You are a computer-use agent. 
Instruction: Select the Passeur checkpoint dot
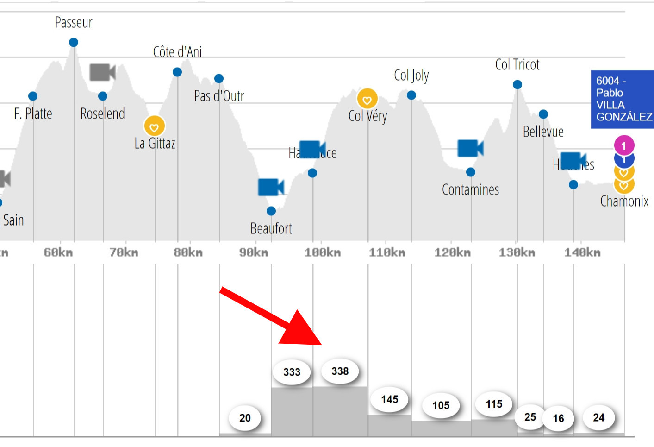click(74, 43)
